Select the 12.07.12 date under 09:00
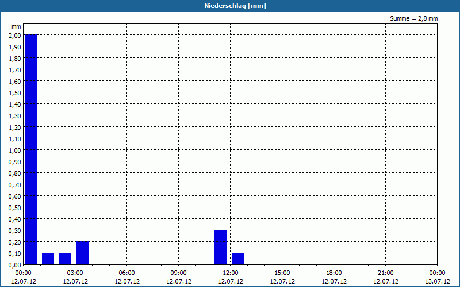 tap(179, 281)
